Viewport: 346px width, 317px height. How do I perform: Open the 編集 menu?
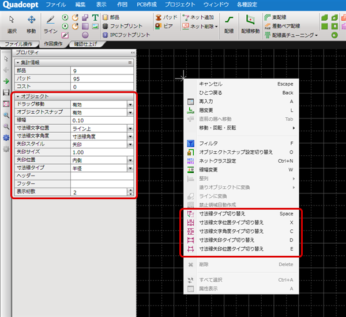click(x=80, y=5)
